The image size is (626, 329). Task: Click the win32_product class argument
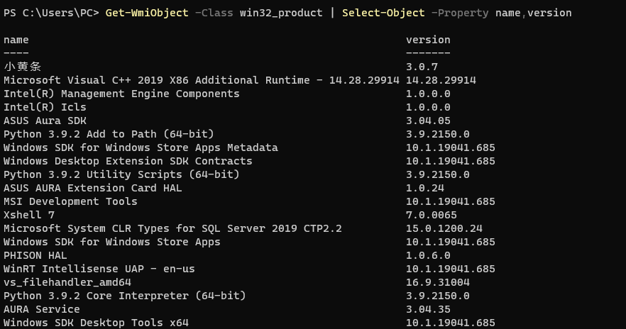(x=281, y=13)
